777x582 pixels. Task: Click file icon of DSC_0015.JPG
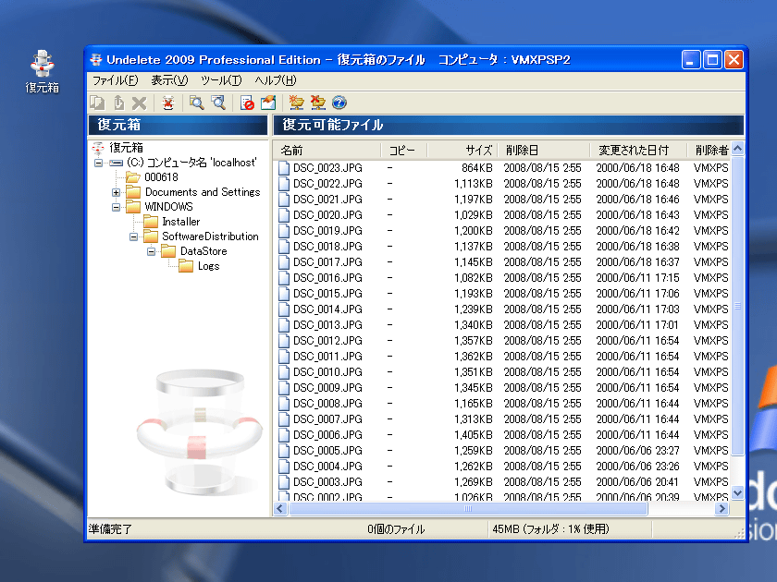tap(284, 294)
